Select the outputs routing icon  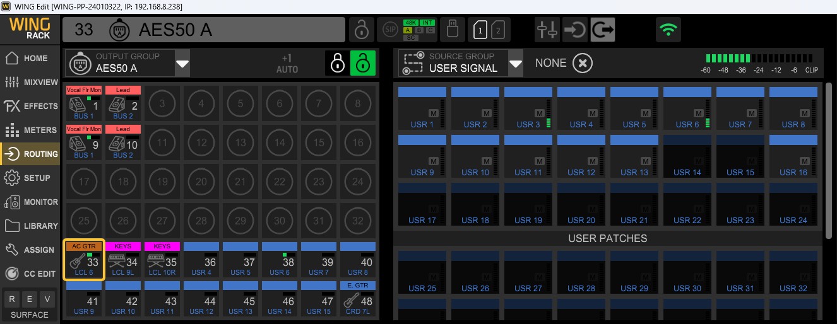click(603, 30)
